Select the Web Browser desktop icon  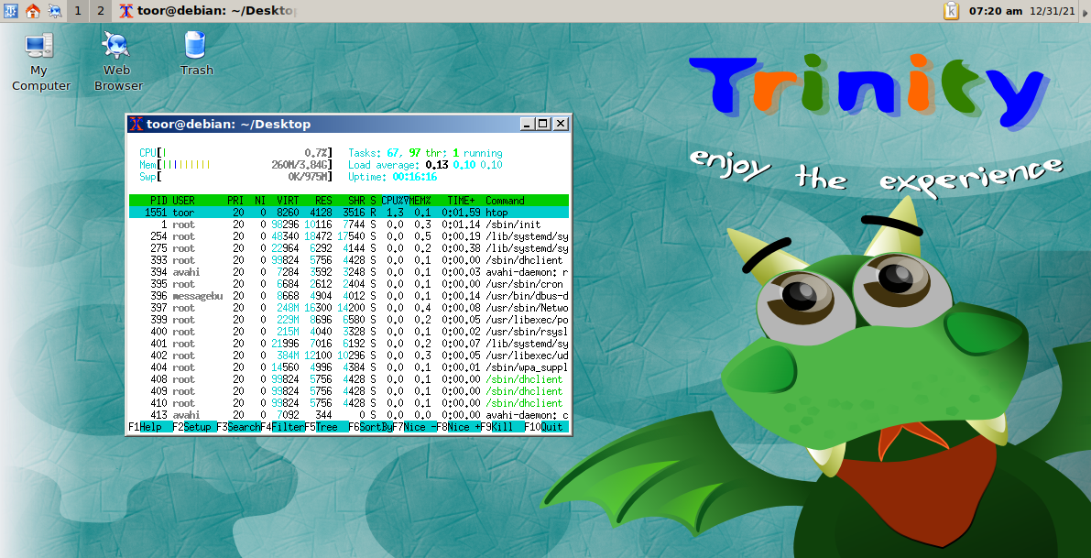coord(117,62)
